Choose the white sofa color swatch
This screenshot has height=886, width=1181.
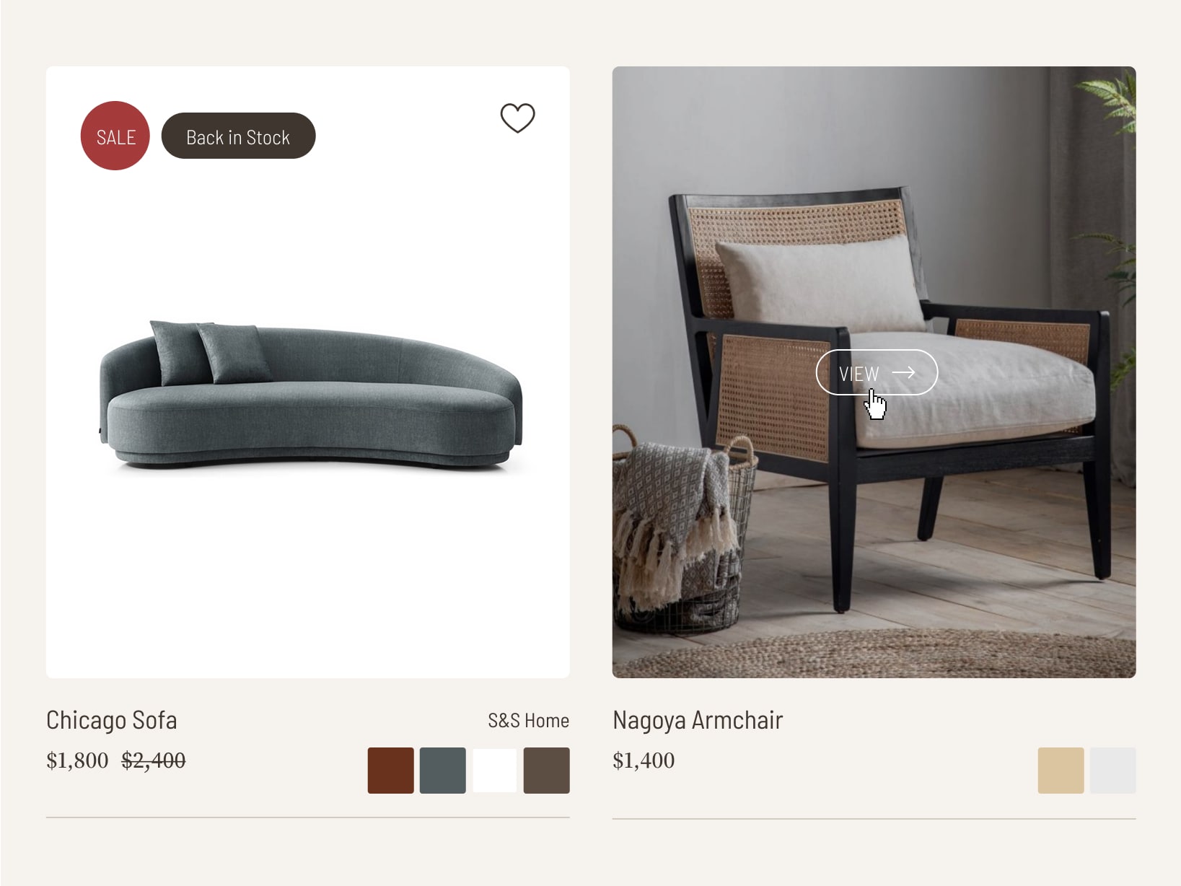(x=495, y=771)
